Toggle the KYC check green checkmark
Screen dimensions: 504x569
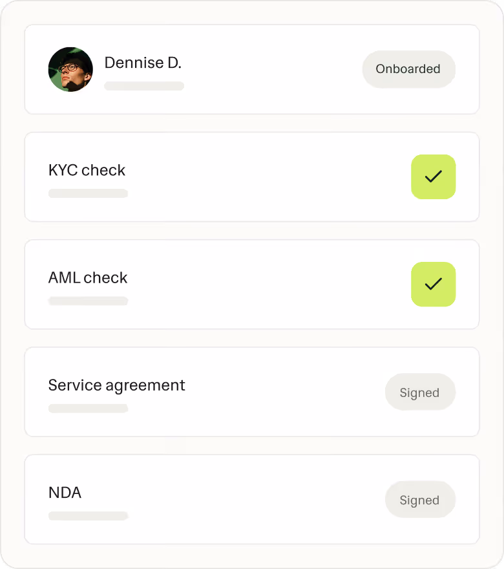tap(433, 177)
